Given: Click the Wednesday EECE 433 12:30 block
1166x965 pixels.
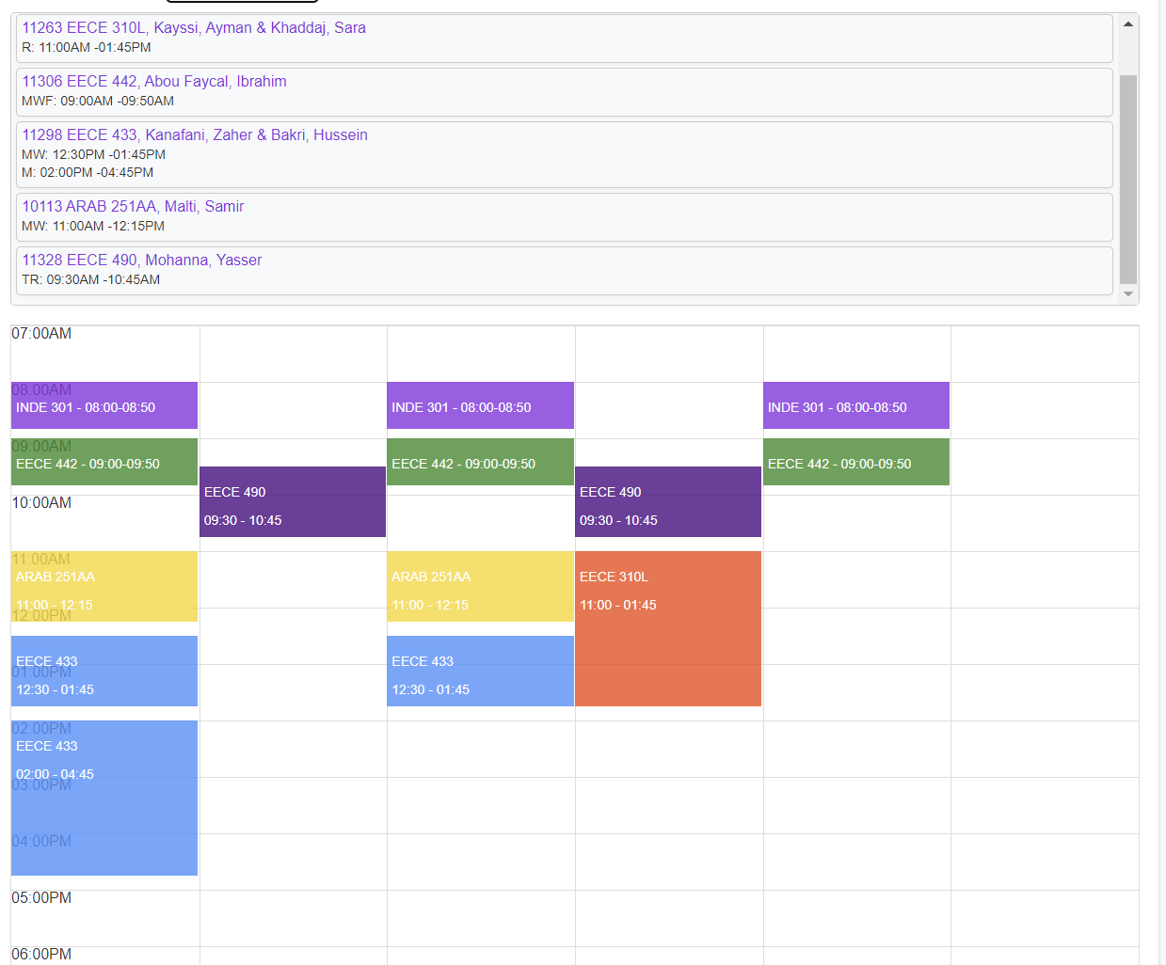Looking at the screenshot, I should coord(480,671).
